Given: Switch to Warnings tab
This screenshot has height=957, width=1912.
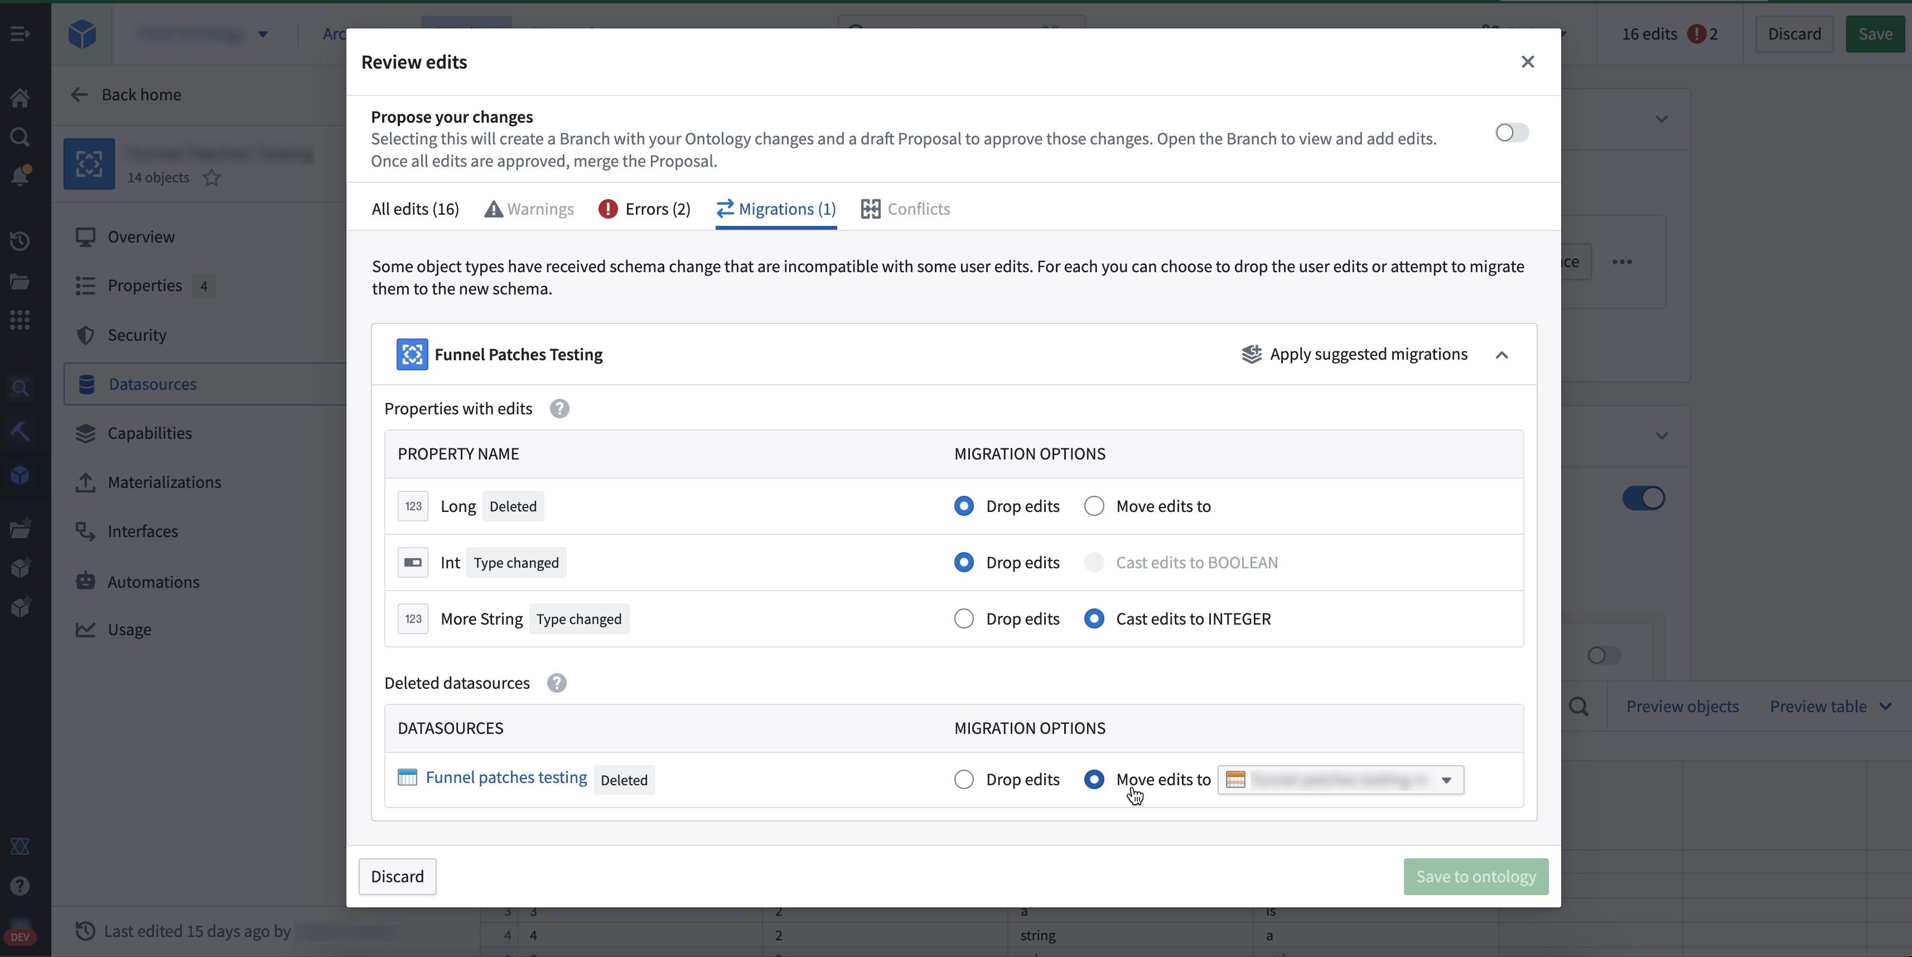Looking at the screenshot, I should 529,209.
